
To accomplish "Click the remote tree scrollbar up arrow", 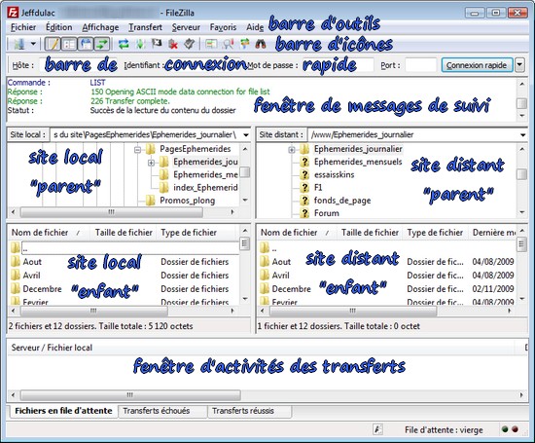I will point(521,149).
